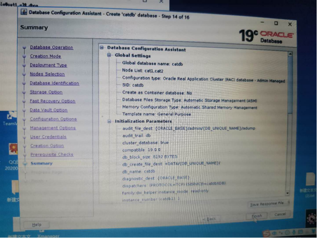Viewport: 317px width, 238px height.
Task: Select the Deployment Type step in sidebar
Action: (49, 65)
